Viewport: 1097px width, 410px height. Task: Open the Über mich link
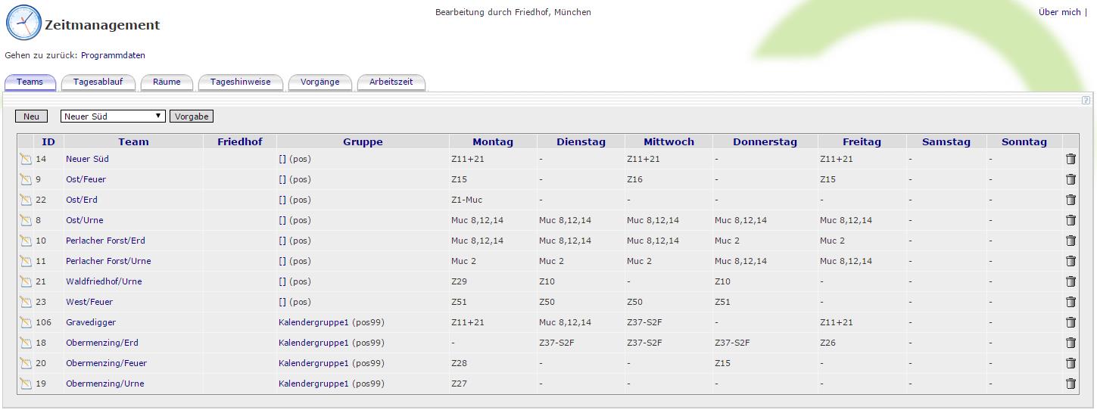1059,12
